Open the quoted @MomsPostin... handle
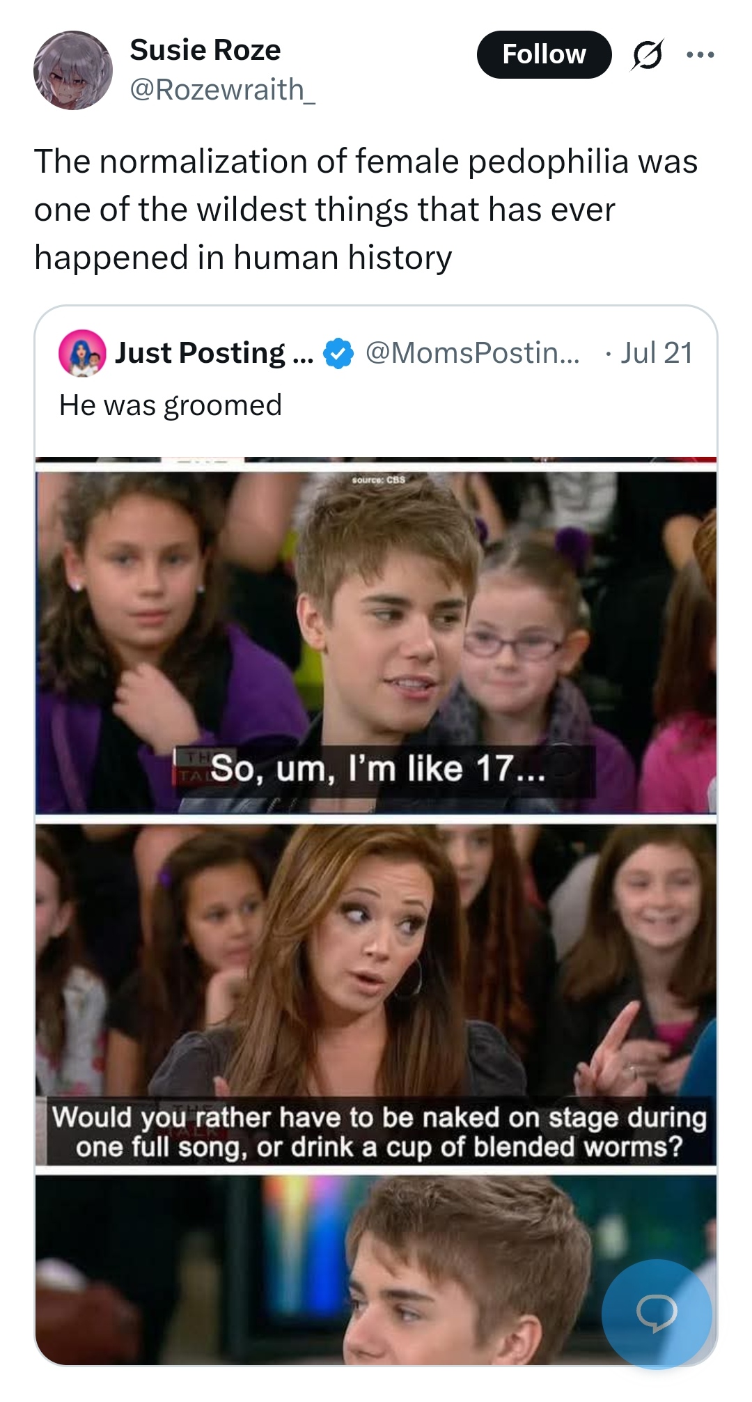Viewport: 752px width, 1402px height. (x=472, y=353)
